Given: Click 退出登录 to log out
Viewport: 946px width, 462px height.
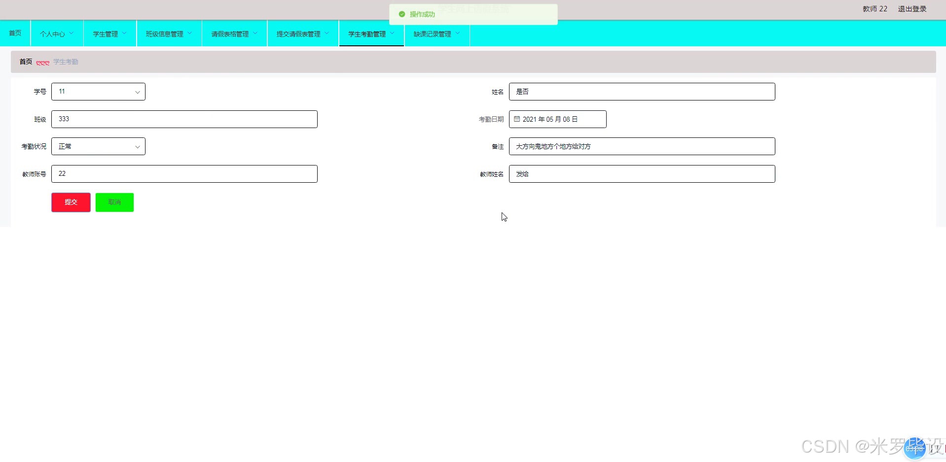Looking at the screenshot, I should click(x=912, y=9).
